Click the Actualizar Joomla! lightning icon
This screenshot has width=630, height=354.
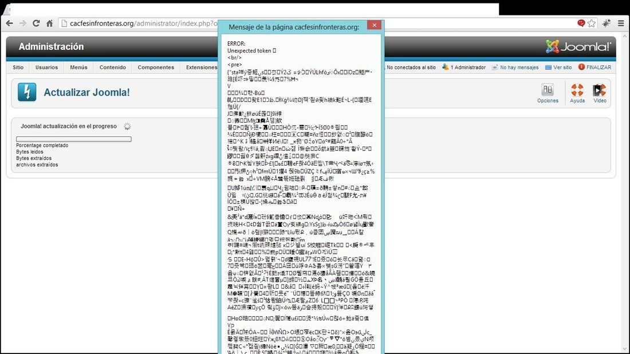tap(27, 92)
